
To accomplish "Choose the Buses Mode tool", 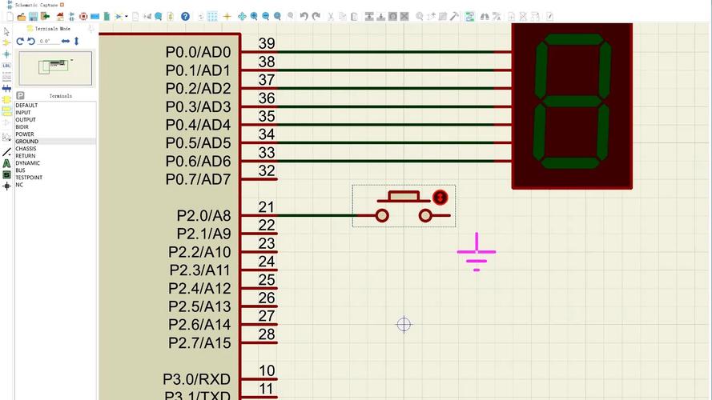I will coord(6,89).
